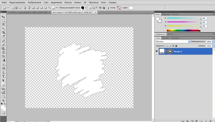Select the Crop tool
The image size is (215, 122).
(3, 32)
